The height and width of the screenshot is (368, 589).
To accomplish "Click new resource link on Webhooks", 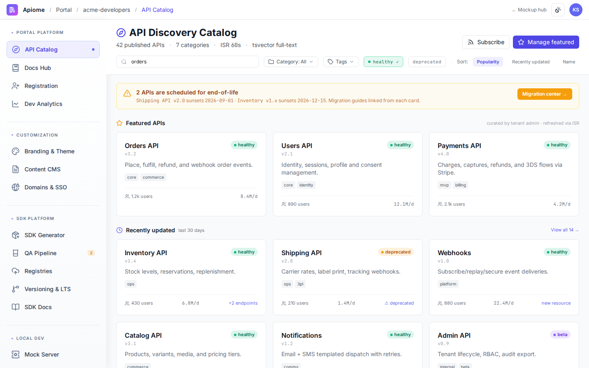I will tap(556, 303).
